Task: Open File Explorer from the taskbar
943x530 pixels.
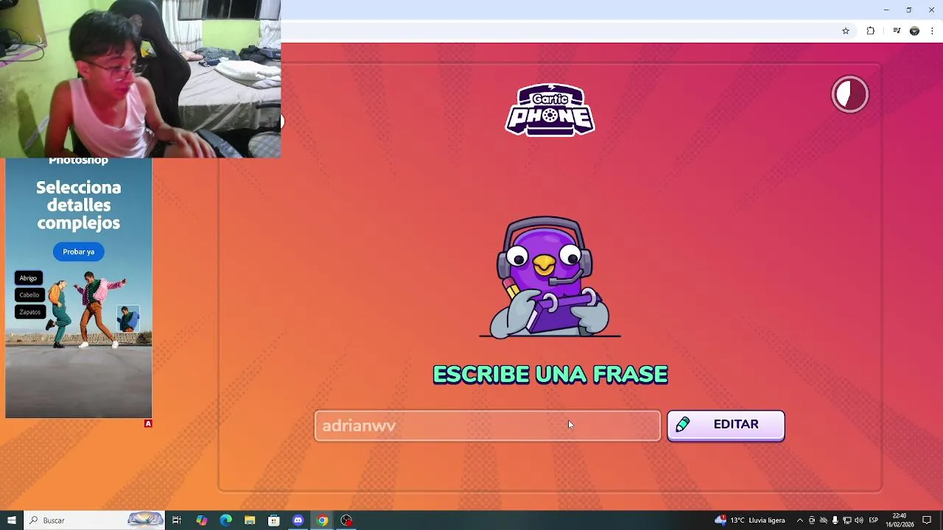Action: tap(250, 520)
